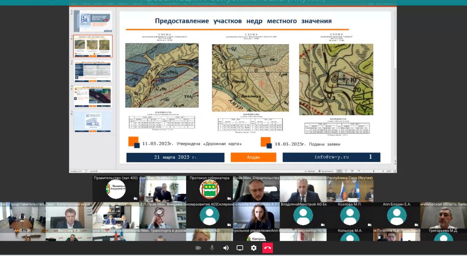This screenshot has height=256, width=467.
Task: Select slide 1 thumbnail in slide panel
Action: (x=93, y=21)
